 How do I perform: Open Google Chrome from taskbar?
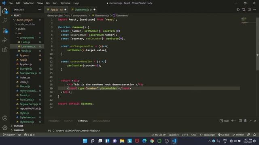tap(152, 141)
